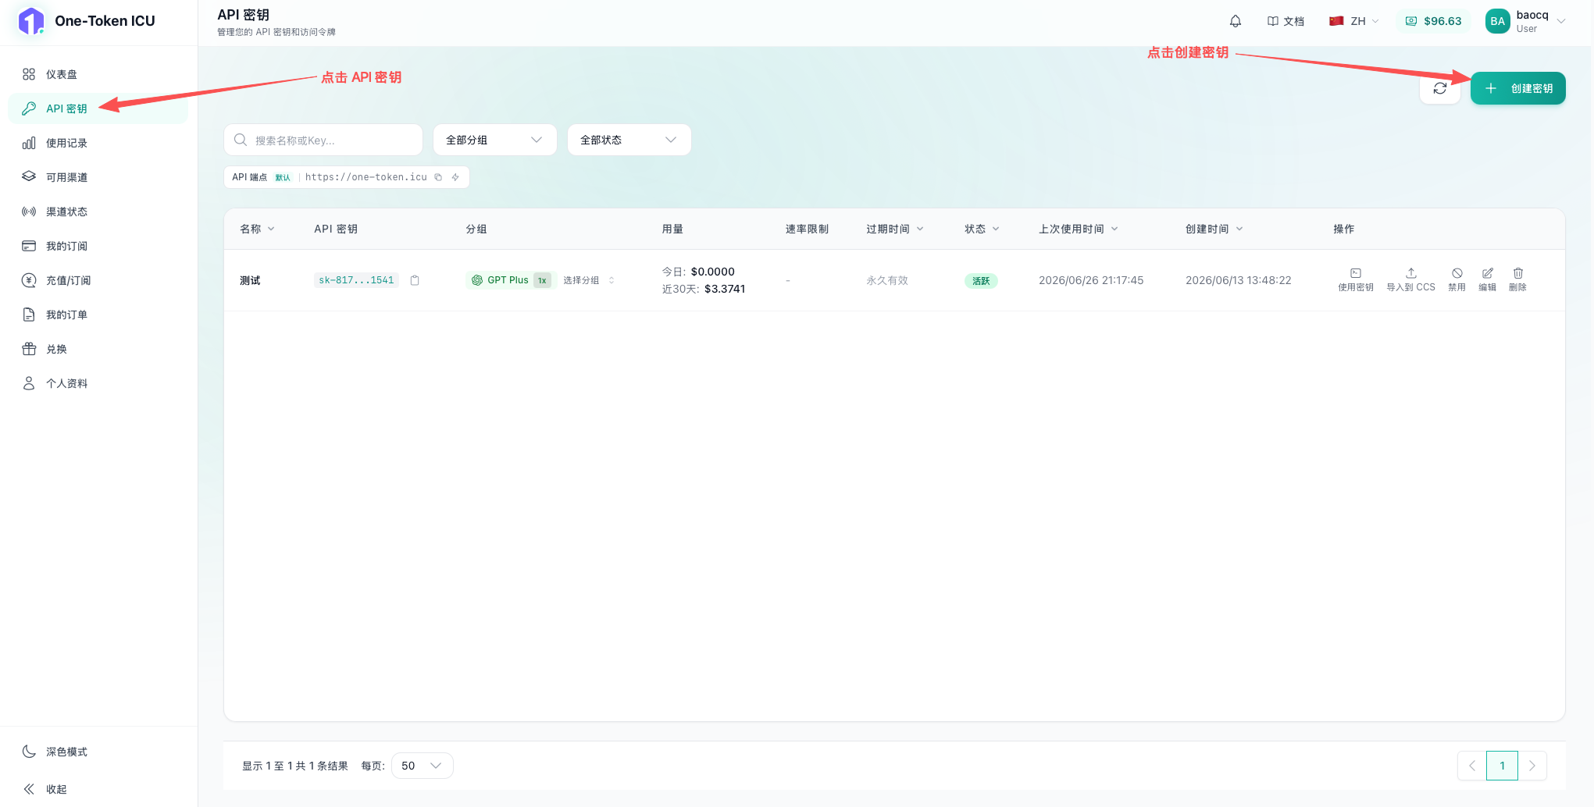Viewport: 1594px width, 807px height.
Task: Click the moon icon beside 深色模式
Action: tap(29, 752)
